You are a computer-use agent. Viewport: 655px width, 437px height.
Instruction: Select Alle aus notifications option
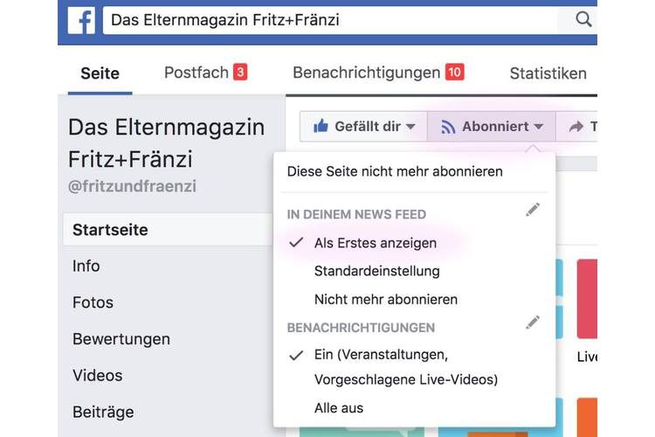[x=339, y=408]
